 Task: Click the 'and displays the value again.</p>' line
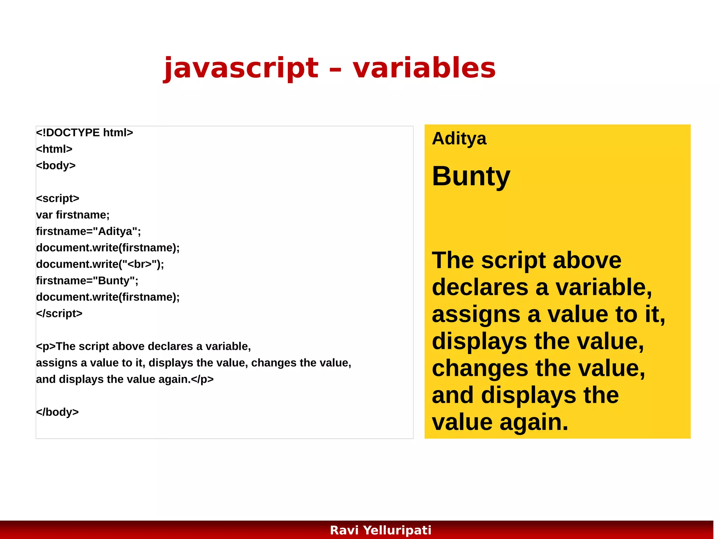click(x=125, y=379)
